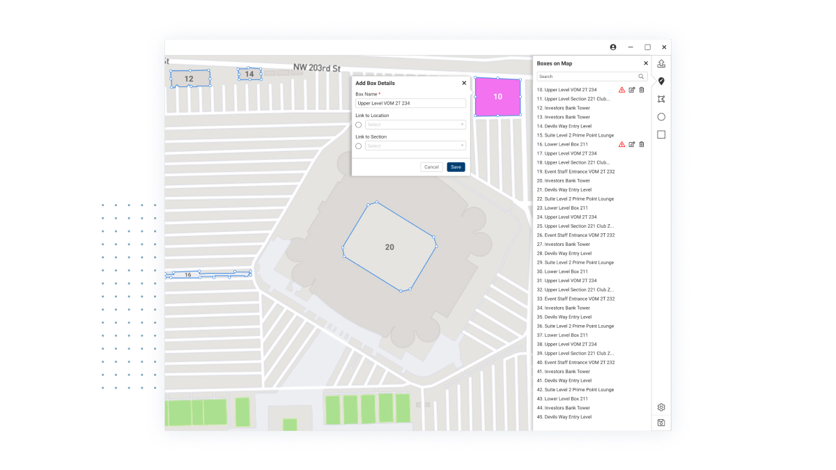836x470 pixels.
Task: Click the warning icon beside '10. Upper Level VOM 2T 234'
Action: pyautogui.click(x=621, y=89)
